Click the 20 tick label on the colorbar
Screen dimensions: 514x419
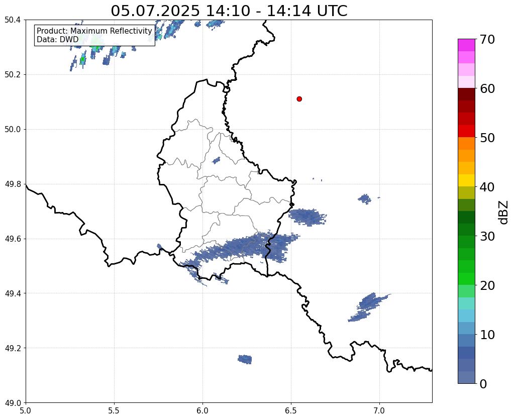487,285
